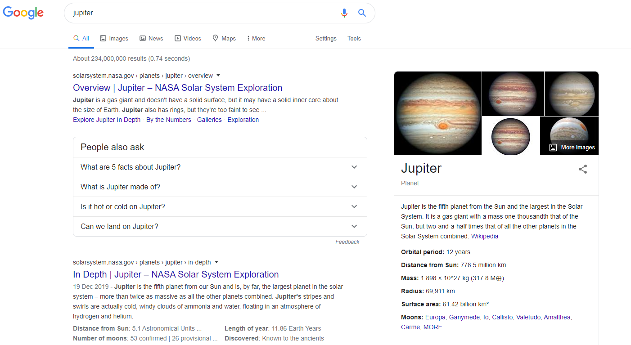Open the Carme moon link

tap(410, 327)
